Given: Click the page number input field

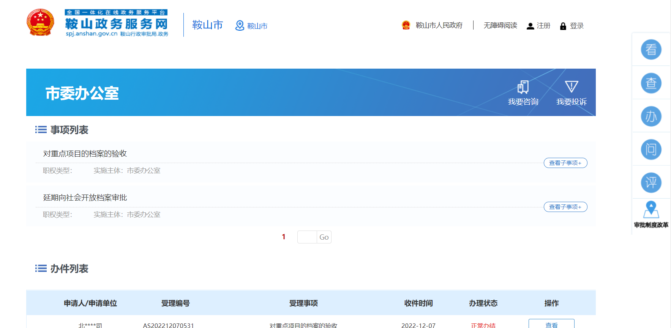Looking at the screenshot, I should point(307,237).
